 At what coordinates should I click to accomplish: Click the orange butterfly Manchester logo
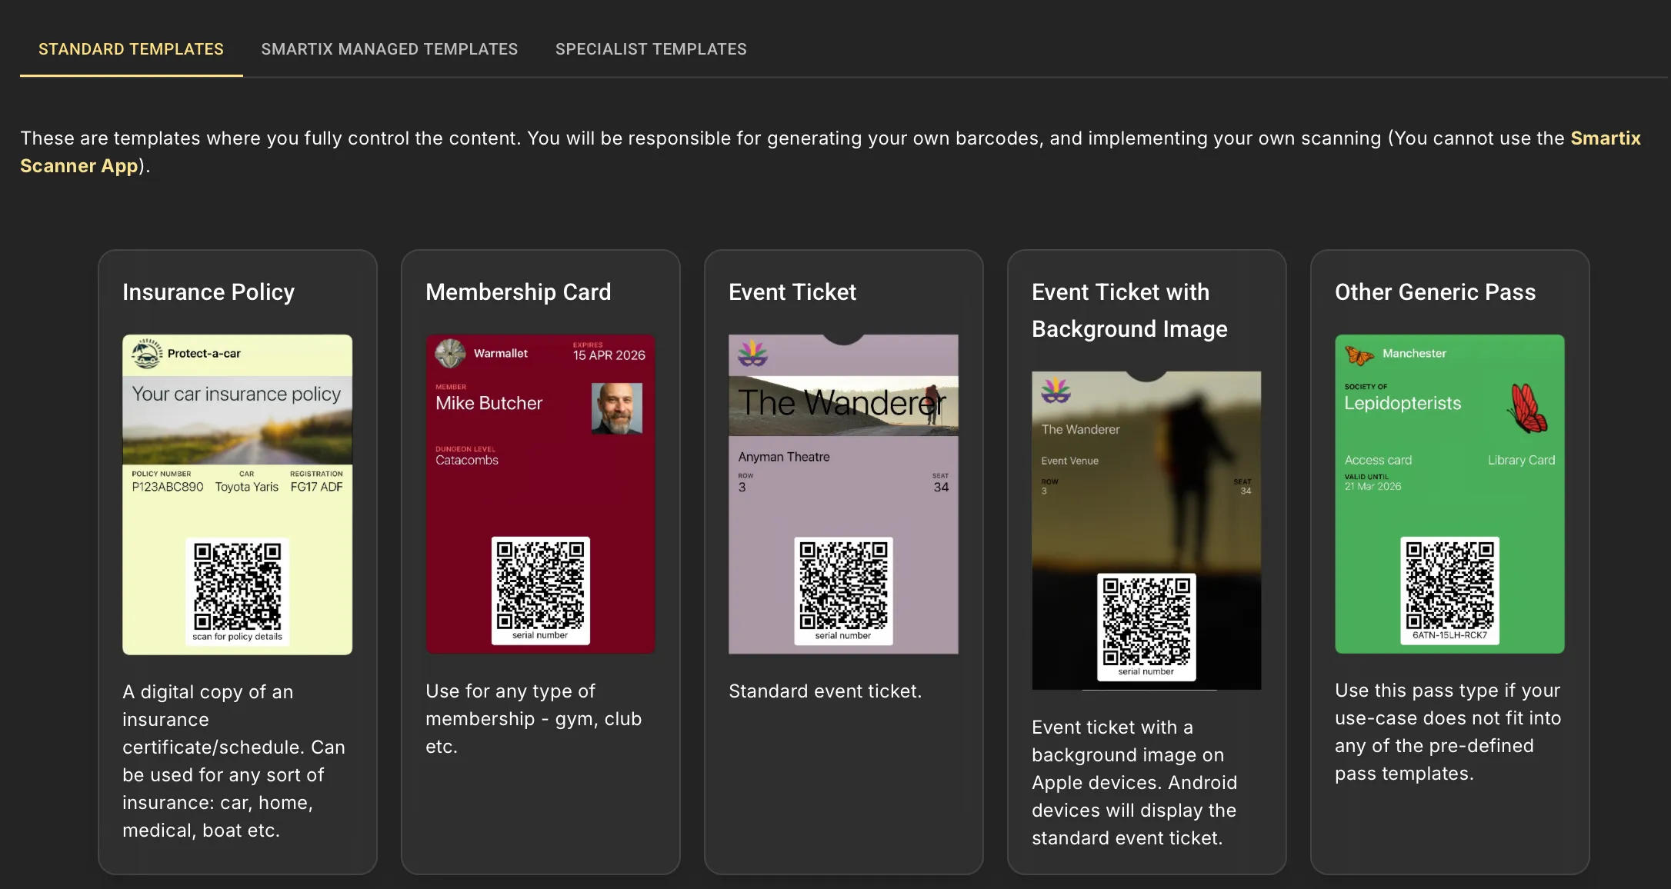point(1359,355)
